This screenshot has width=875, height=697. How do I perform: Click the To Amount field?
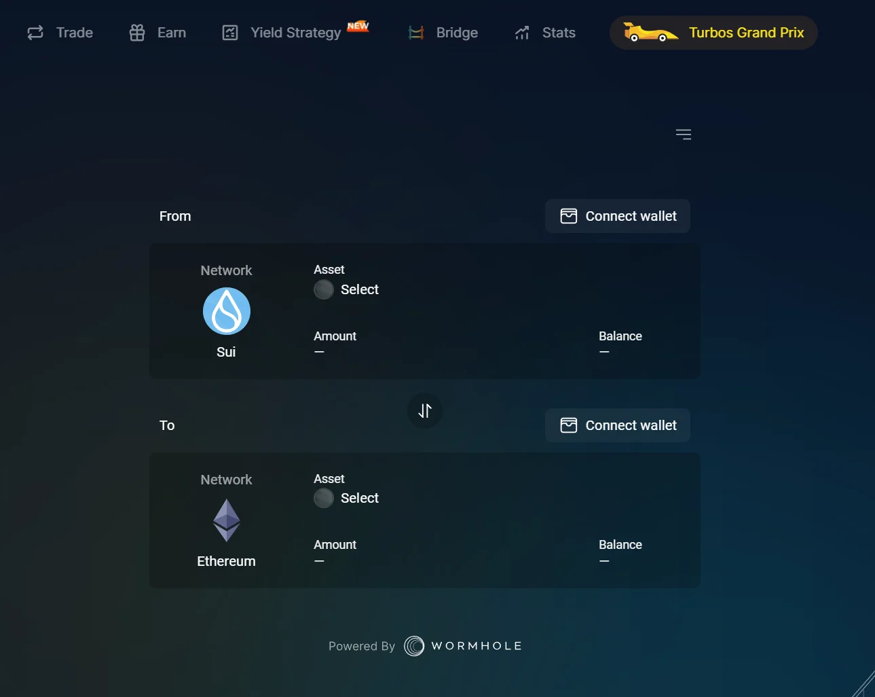335,552
